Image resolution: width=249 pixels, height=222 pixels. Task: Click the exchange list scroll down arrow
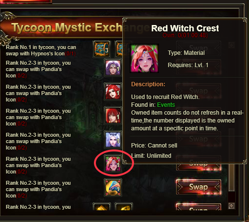(231, 206)
